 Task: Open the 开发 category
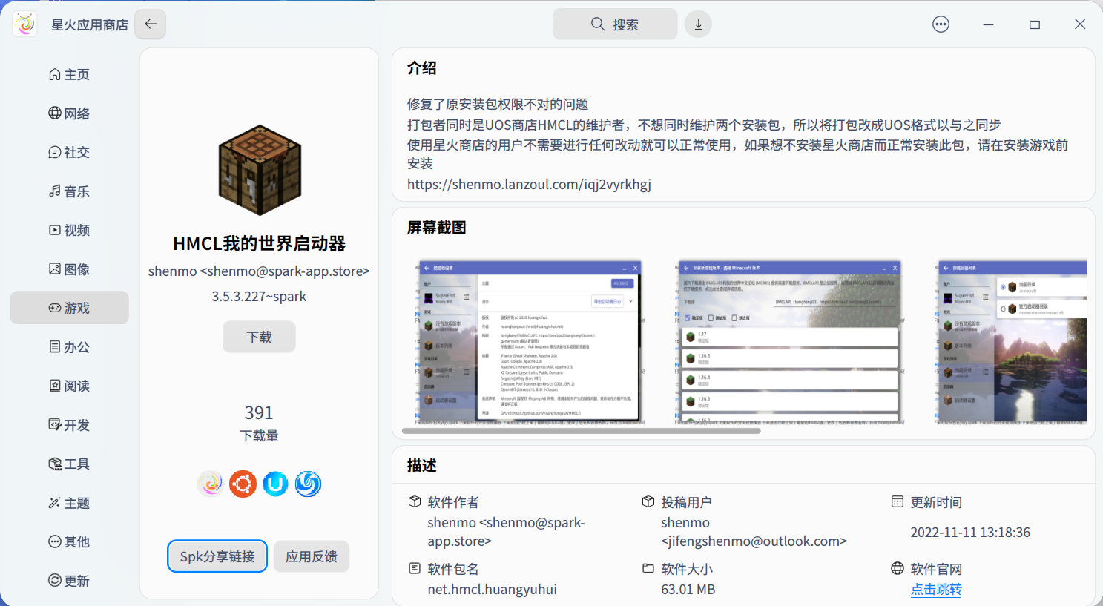[70, 425]
